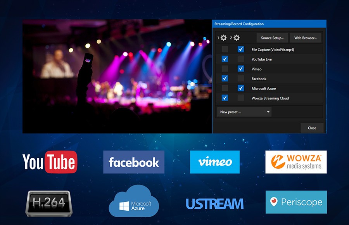Screen dimensions: 349x225
Task: Click the Streaming/Record Configuration title
Action: pos(239,24)
